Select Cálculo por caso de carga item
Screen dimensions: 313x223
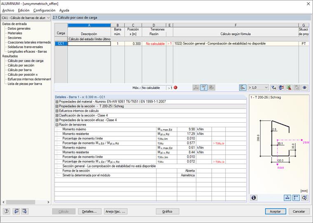click(x=26, y=61)
